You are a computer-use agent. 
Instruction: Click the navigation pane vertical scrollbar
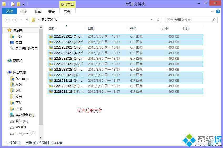coord(41,79)
